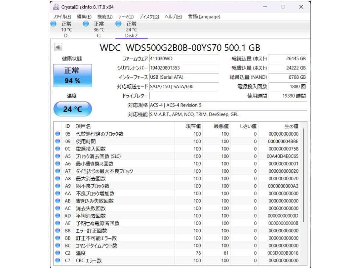Click the 24°C temperature display button
357x268 pixels.
pyautogui.click(x=72, y=109)
